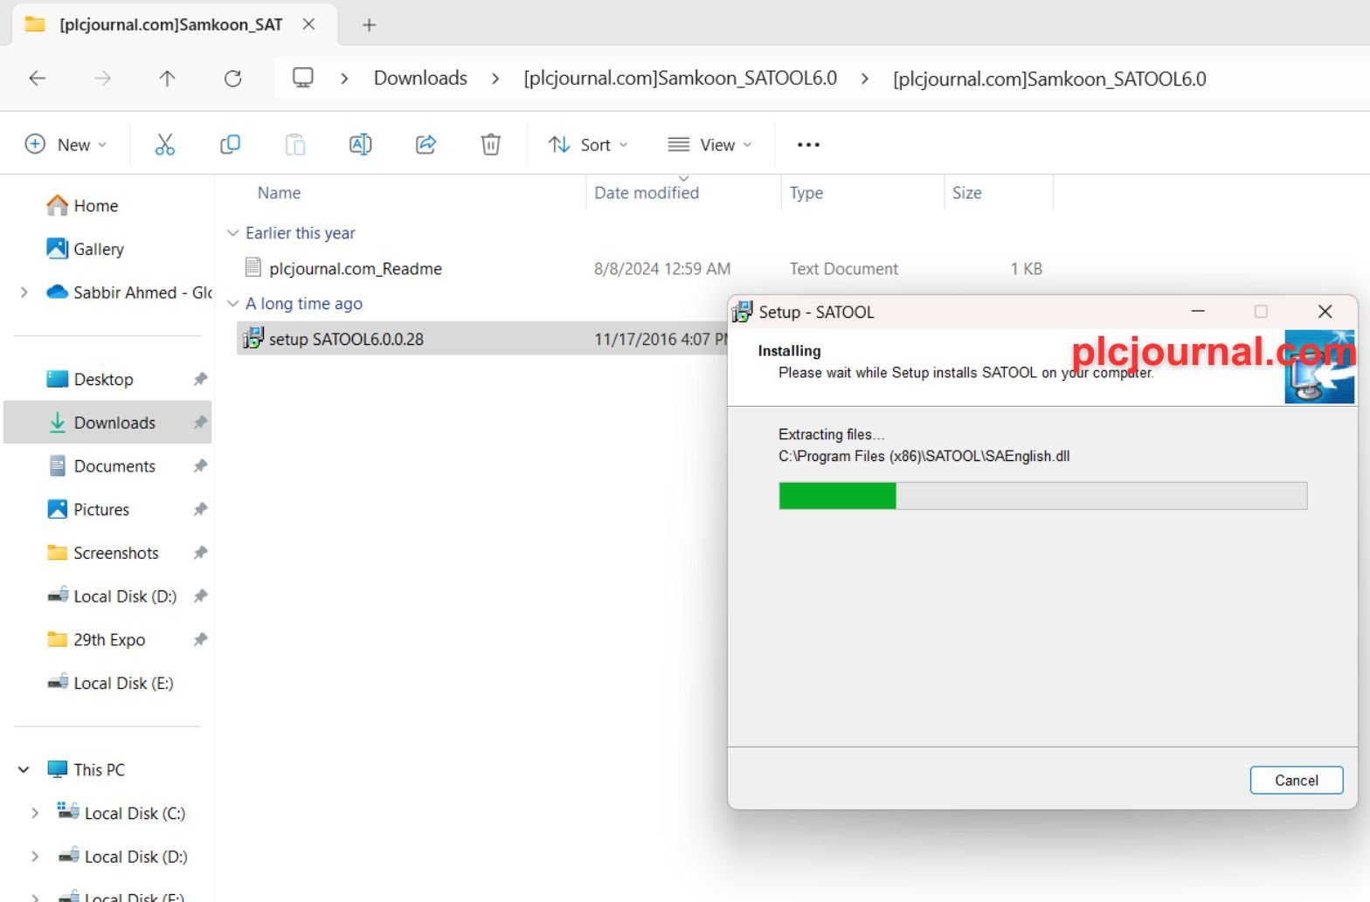The height and width of the screenshot is (902, 1370).
Task: Expand Local Disk (C:) under This PC
Action: [35, 813]
